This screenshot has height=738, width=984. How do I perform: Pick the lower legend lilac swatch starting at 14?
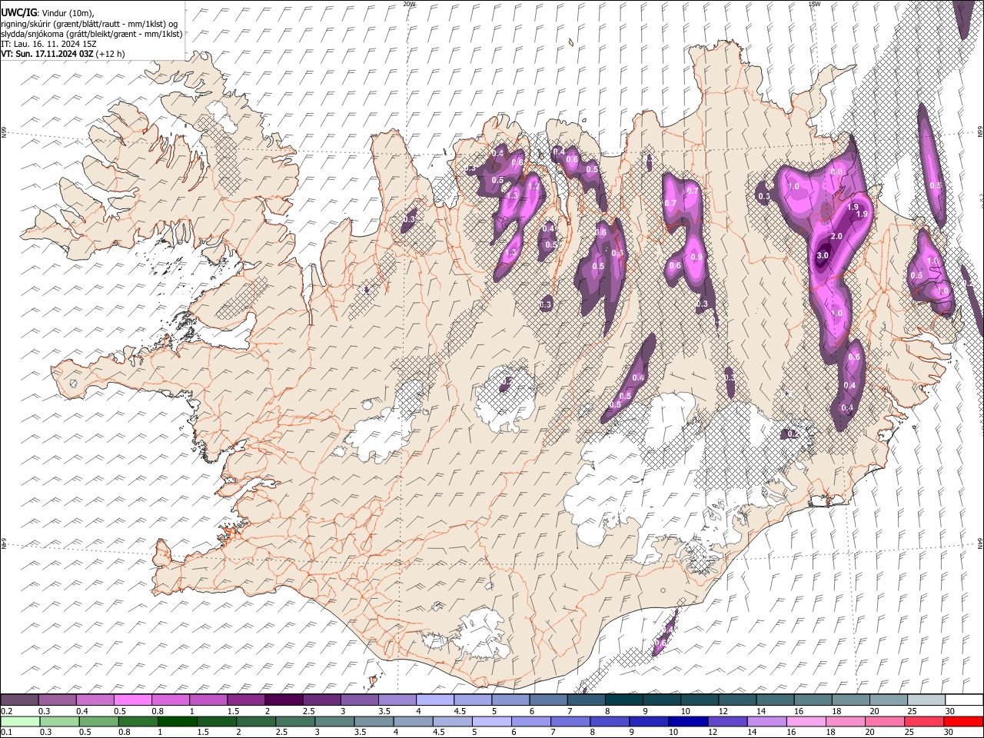(x=766, y=721)
